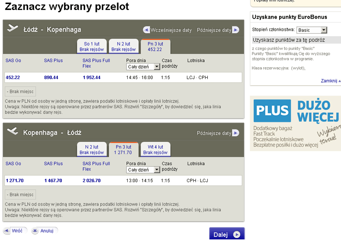Image resolution: width=341 pixels, height=242 pixels.
Task: Select the Pn 3 lut 1 271.70 return tab
Action: 124,150
